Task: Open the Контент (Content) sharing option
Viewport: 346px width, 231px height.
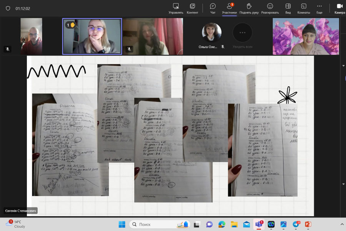Action: point(192,8)
